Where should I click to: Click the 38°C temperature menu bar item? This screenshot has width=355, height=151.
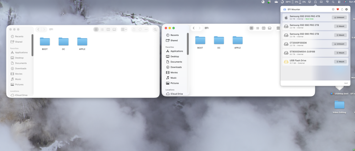(288, 2)
